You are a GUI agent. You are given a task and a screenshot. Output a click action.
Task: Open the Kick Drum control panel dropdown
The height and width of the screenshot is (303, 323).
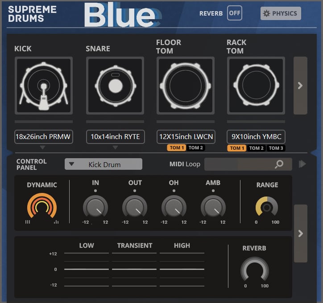point(104,164)
